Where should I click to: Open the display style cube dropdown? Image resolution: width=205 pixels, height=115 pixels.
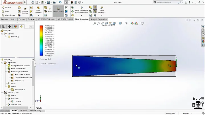pos(123,23)
